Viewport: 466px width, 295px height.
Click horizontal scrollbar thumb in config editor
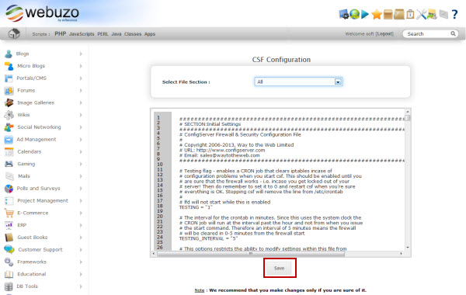click(251, 254)
